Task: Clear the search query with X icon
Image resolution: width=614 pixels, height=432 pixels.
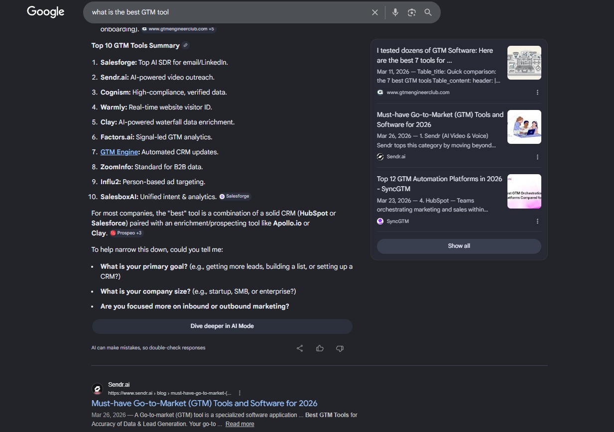Action: [x=375, y=12]
